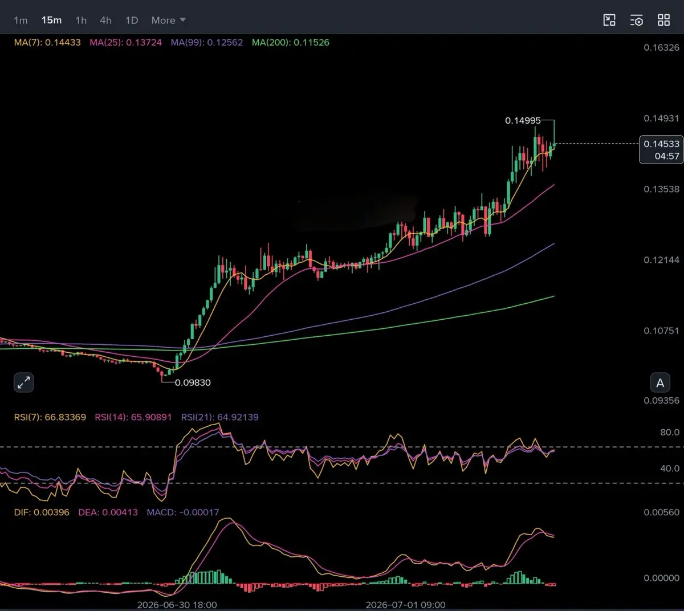Expand the More timeframes dropdown
The width and height of the screenshot is (684, 611).
pos(169,21)
